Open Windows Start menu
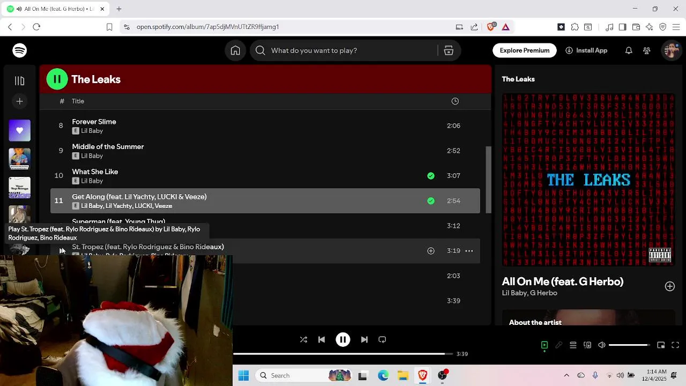The width and height of the screenshot is (686, 386). [x=243, y=375]
